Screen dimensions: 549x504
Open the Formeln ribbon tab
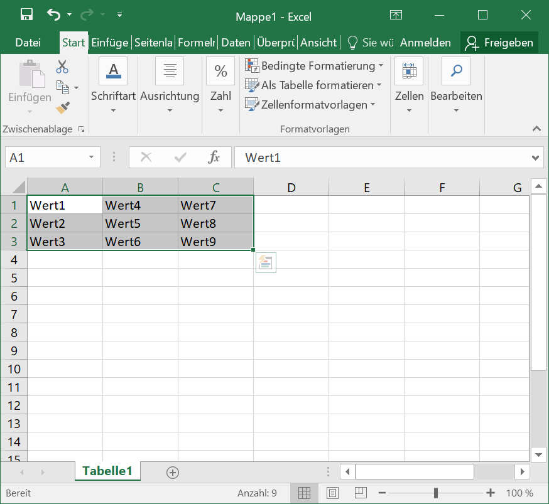coord(197,43)
